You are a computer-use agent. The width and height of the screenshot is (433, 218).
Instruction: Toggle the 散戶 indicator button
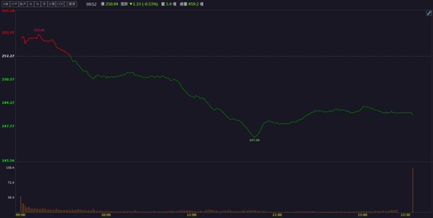(23, 4)
